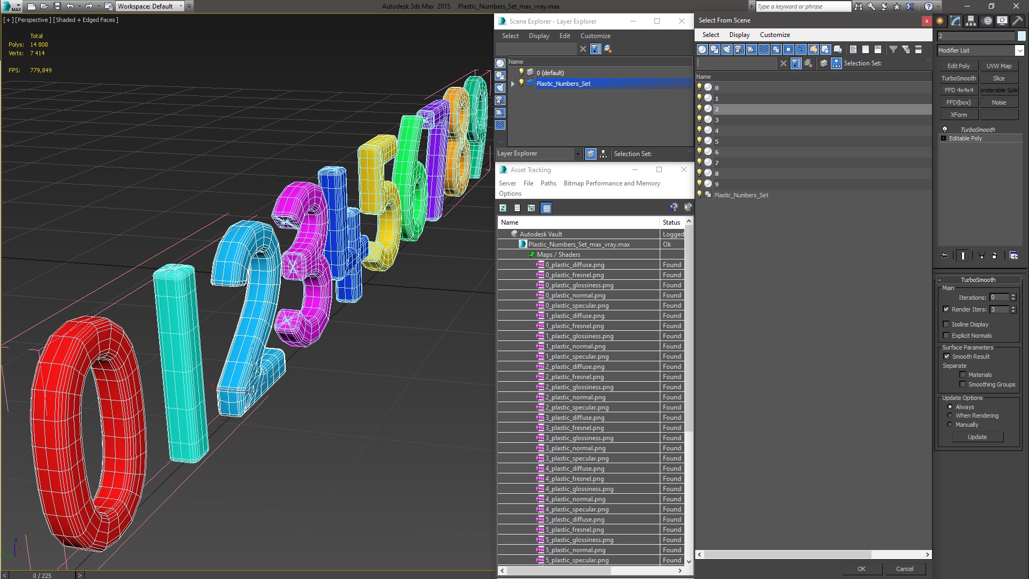Switch to Sort by Hierarchy in Select From Scene
This screenshot has width=1029, height=579.
[x=837, y=63]
